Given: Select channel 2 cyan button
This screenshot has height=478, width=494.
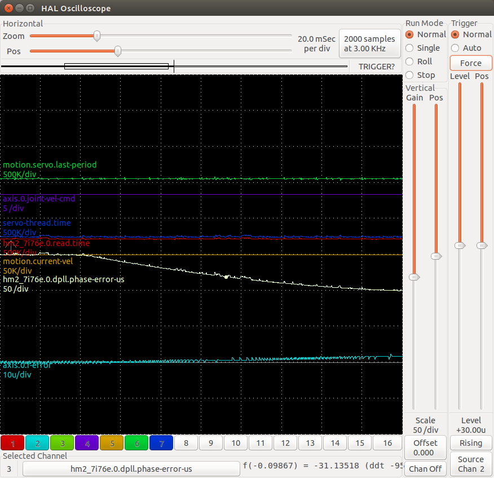Looking at the screenshot, I should (37, 444).
